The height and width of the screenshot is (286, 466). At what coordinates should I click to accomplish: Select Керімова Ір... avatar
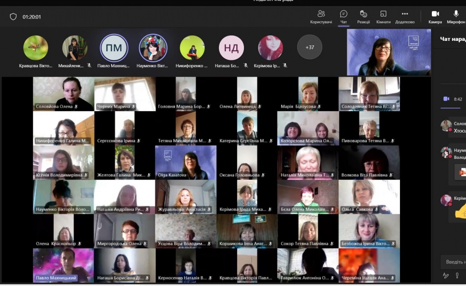tap(270, 47)
